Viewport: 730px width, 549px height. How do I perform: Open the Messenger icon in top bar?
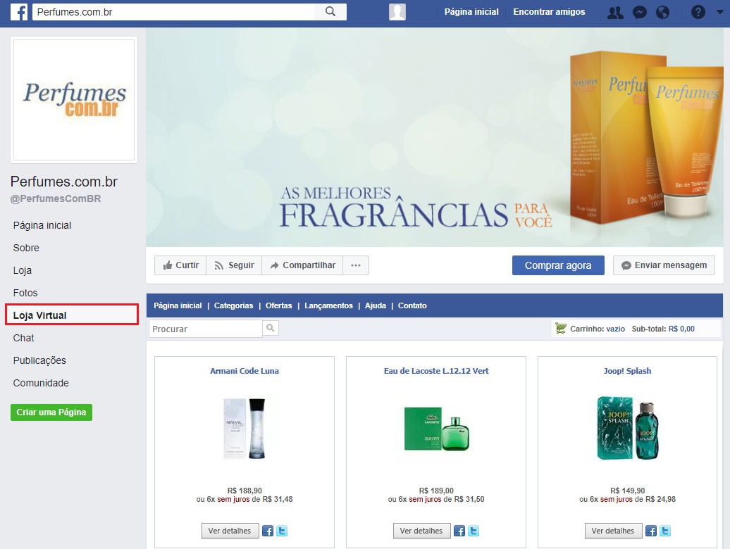click(x=640, y=12)
